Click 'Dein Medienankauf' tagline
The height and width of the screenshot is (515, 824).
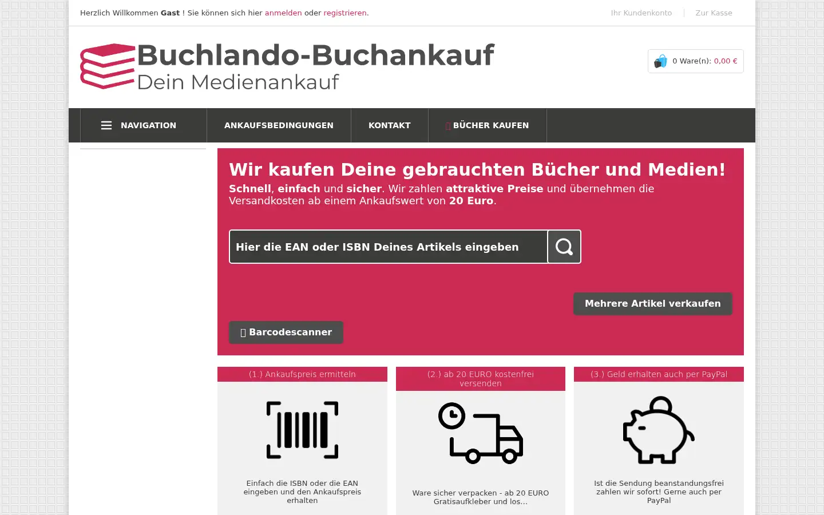[x=238, y=82]
